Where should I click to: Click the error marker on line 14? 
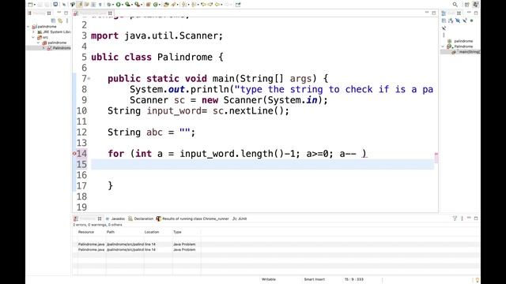coord(74,154)
